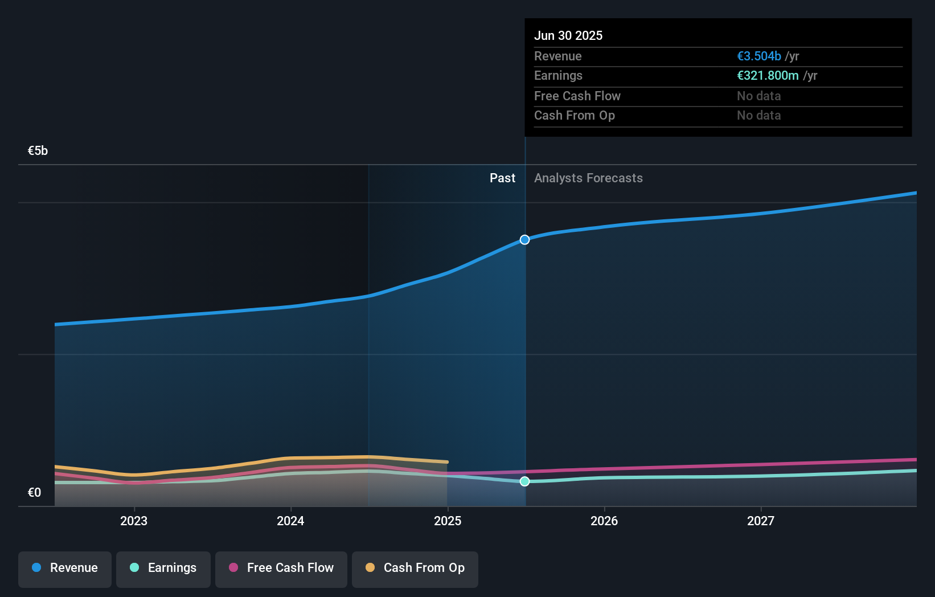Toggle the Revenue series visibility
The image size is (935, 597).
point(64,569)
